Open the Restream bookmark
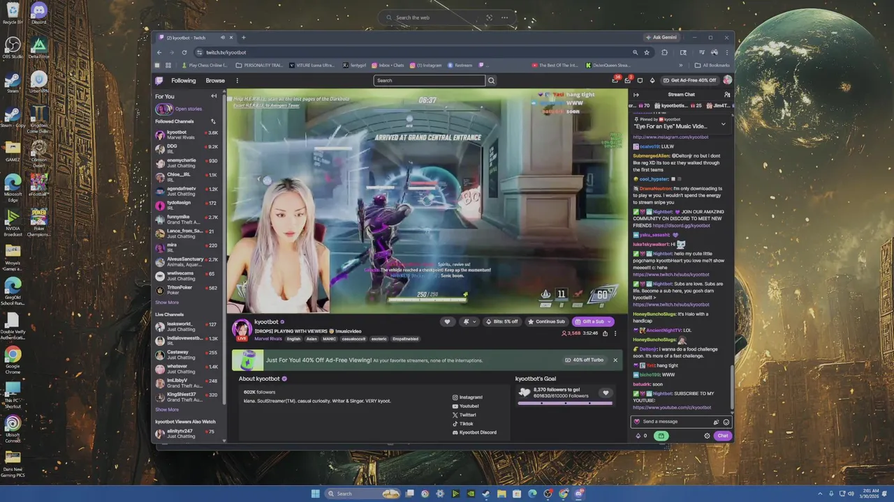 click(x=460, y=66)
